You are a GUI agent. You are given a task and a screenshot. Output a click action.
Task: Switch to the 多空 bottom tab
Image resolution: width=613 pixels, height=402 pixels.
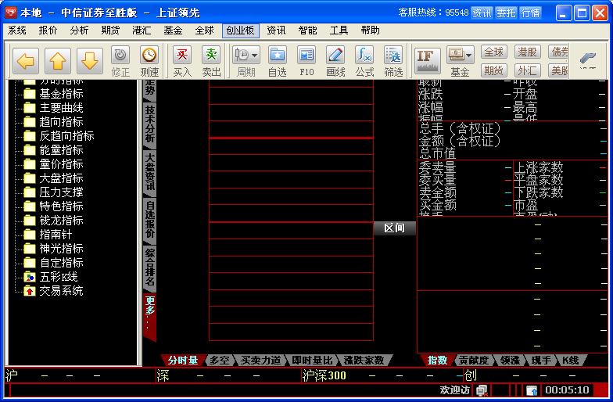point(218,361)
